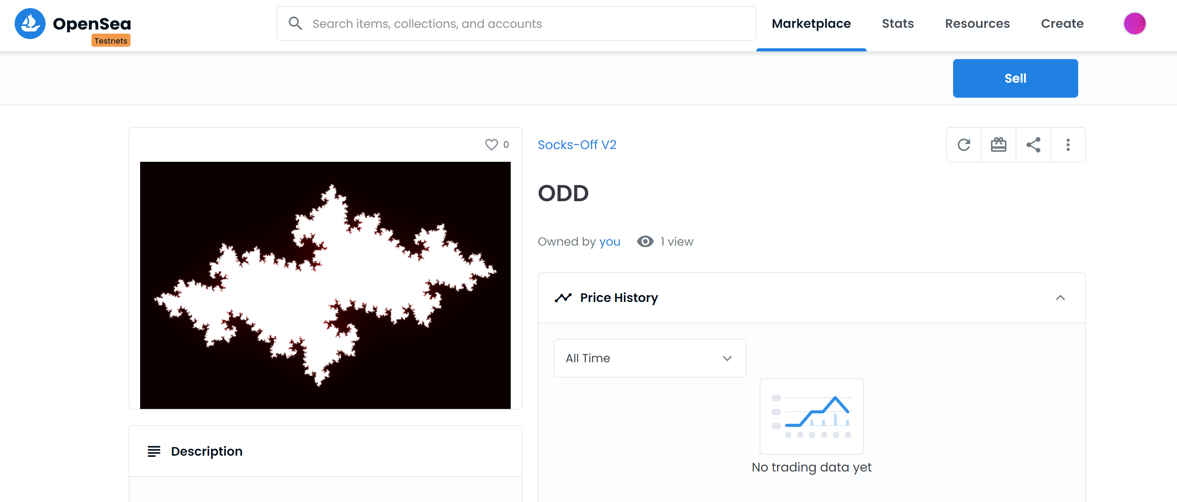Click the Create navigation button
Image resolution: width=1177 pixels, height=502 pixels.
(1062, 23)
